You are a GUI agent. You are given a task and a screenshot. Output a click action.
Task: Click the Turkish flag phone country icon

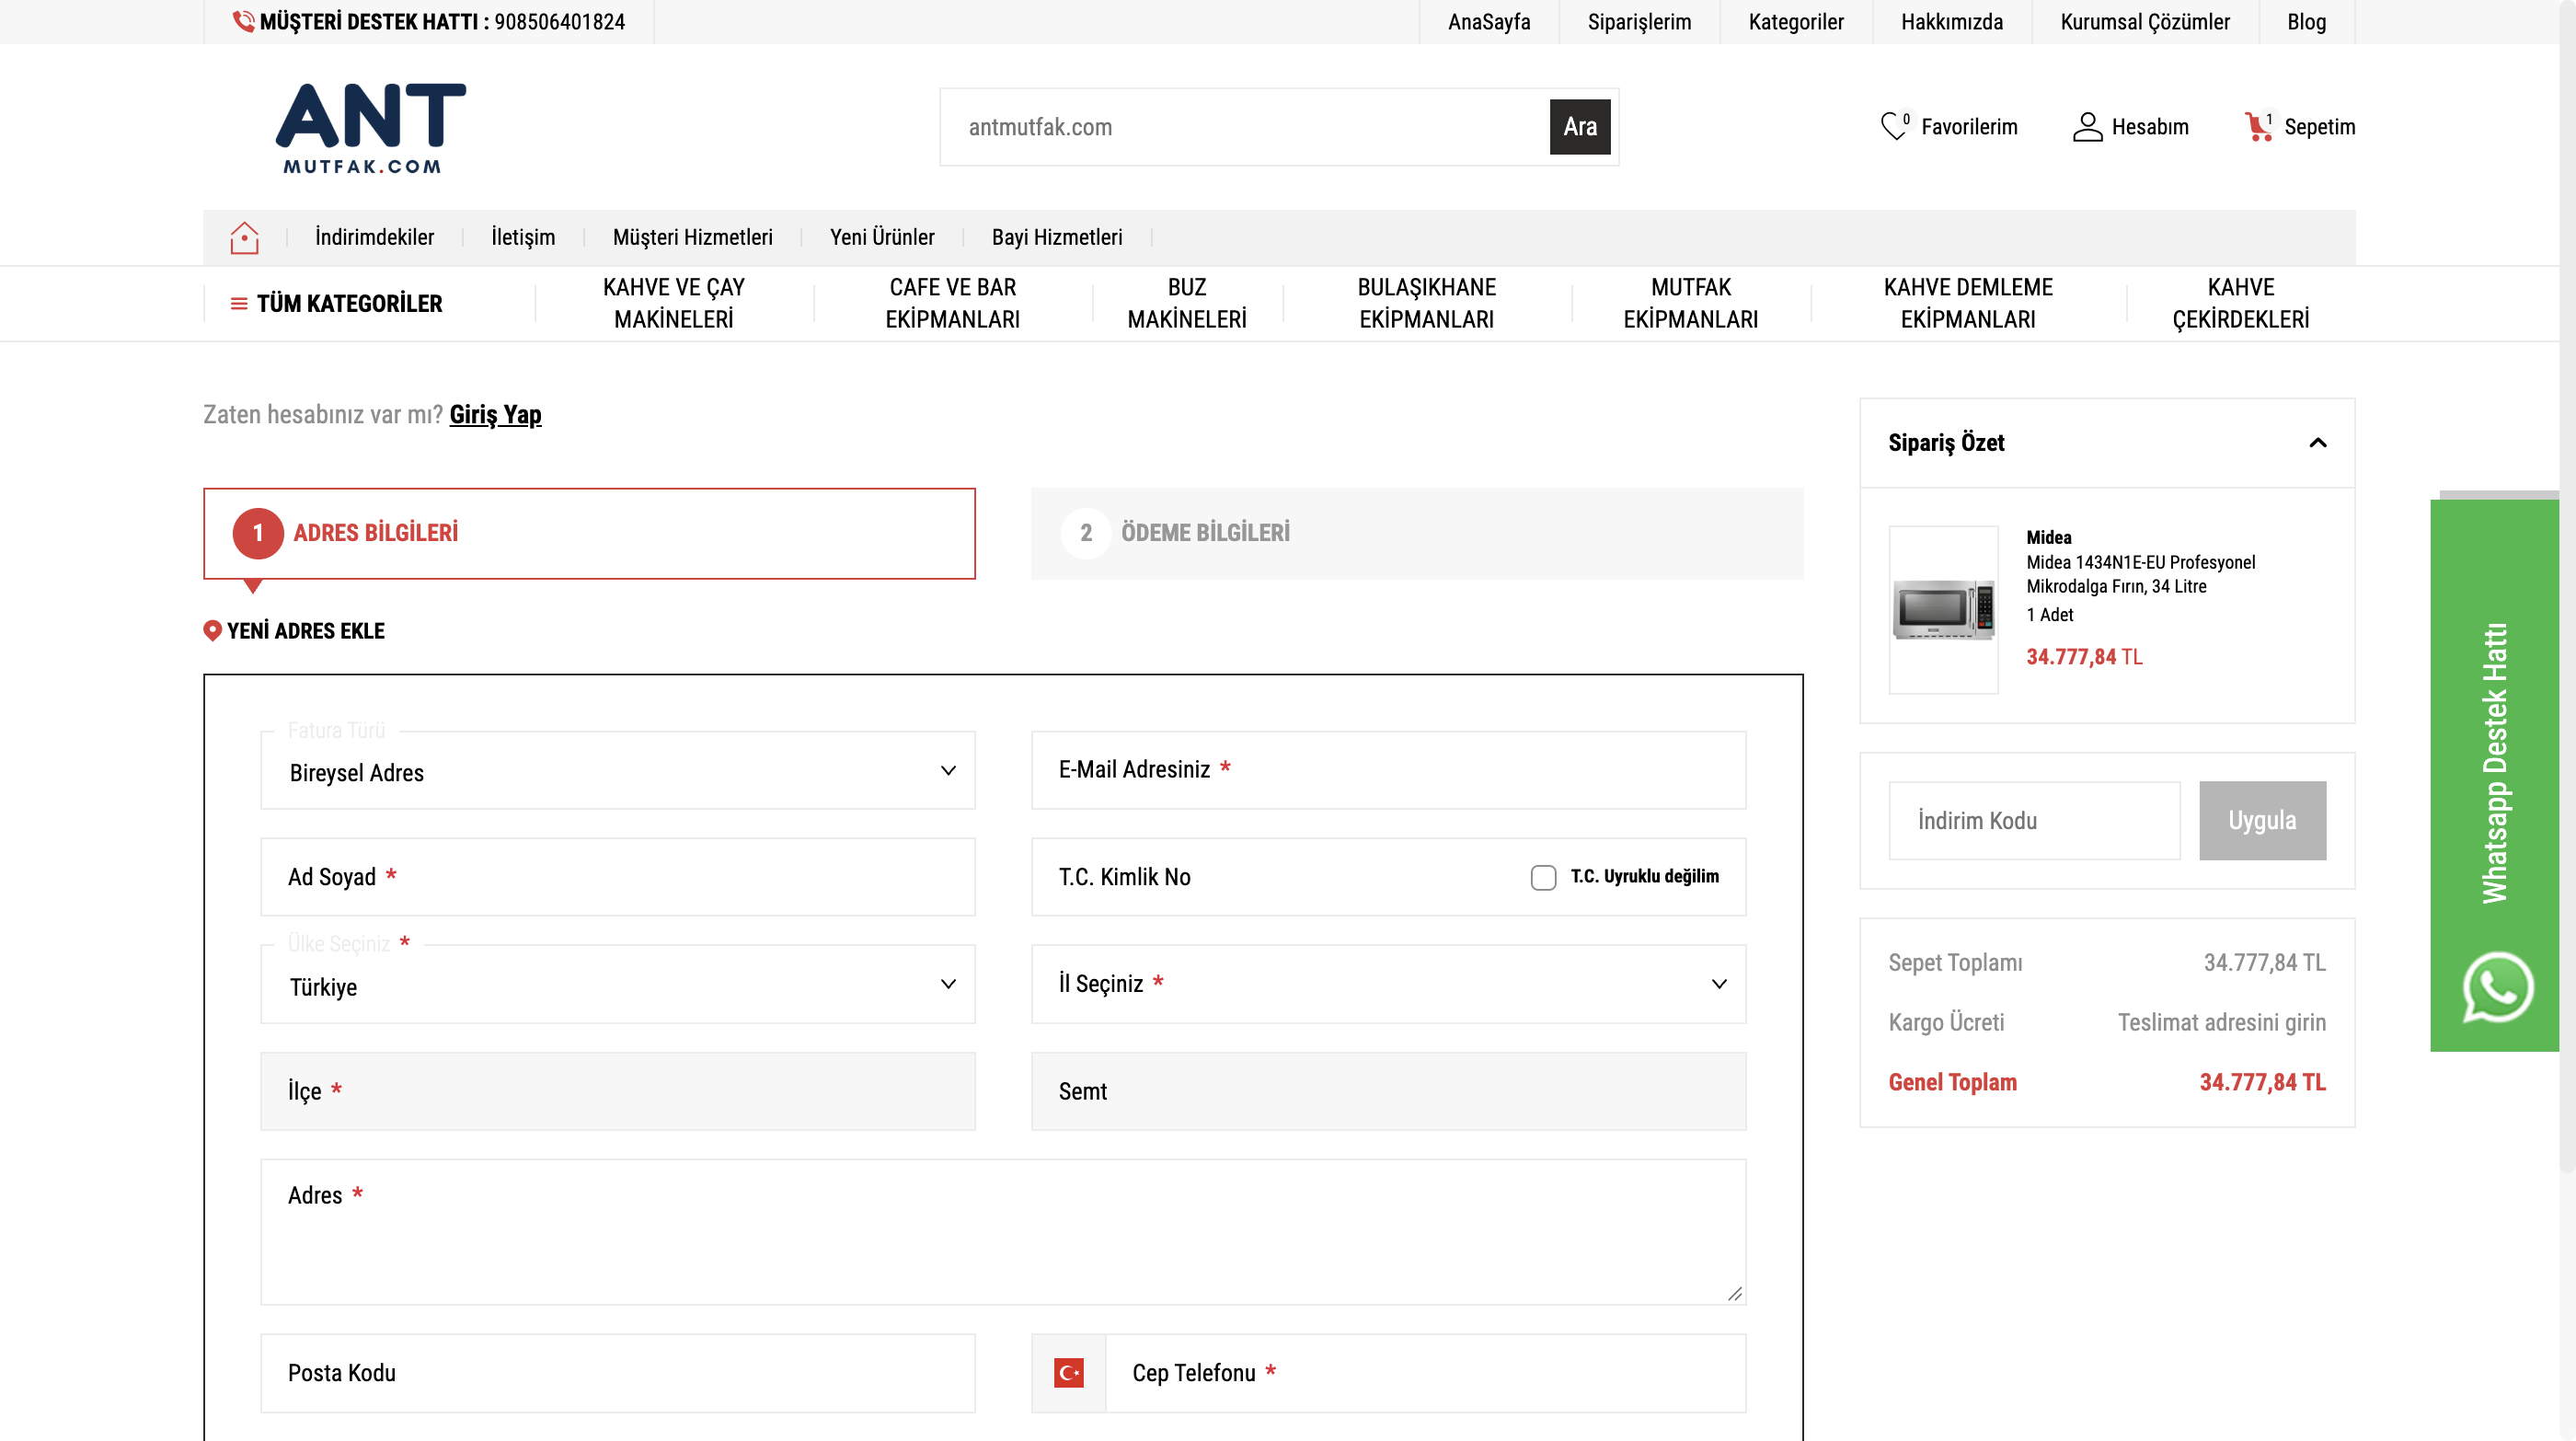tap(1069, 1372)
